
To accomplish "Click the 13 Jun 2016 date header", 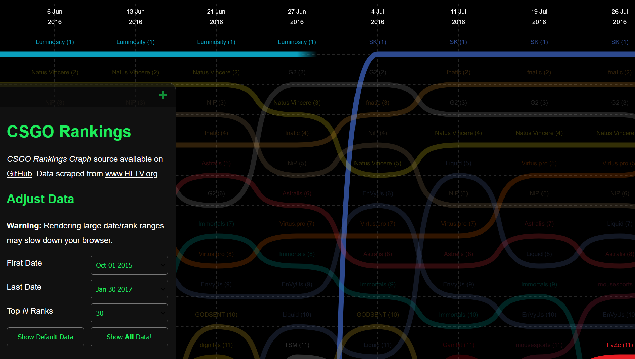I will point(136,17).
